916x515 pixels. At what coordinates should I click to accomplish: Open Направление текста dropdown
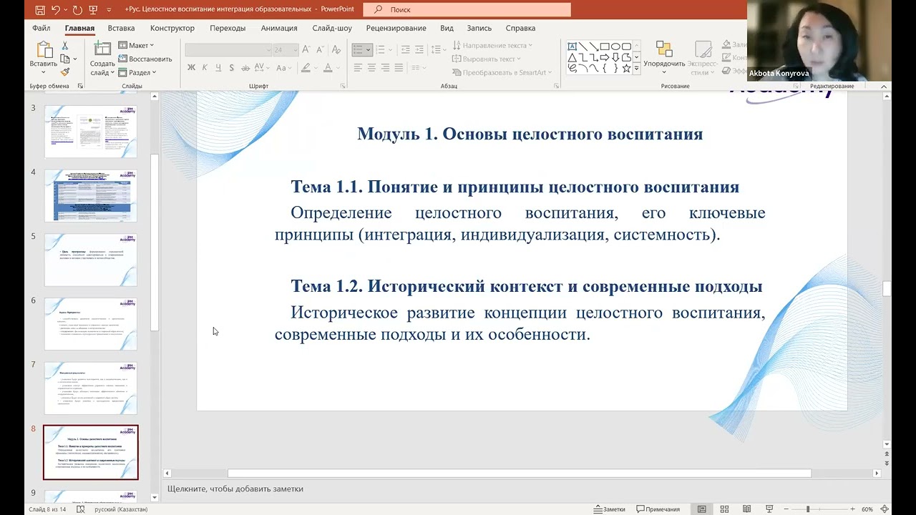tap(492, 45)
